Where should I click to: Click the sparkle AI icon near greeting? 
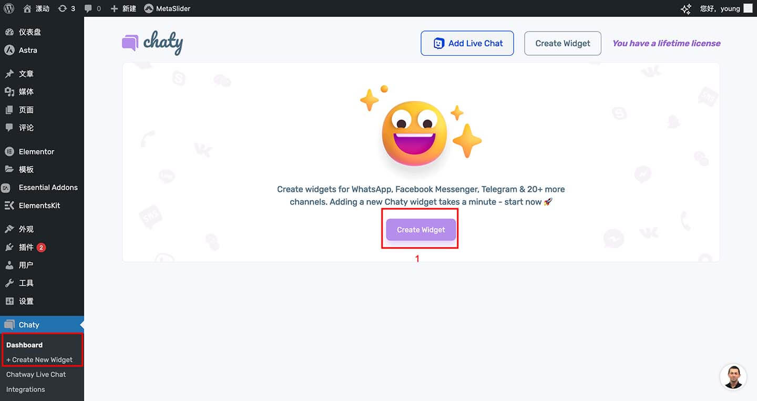click(686, 9)
